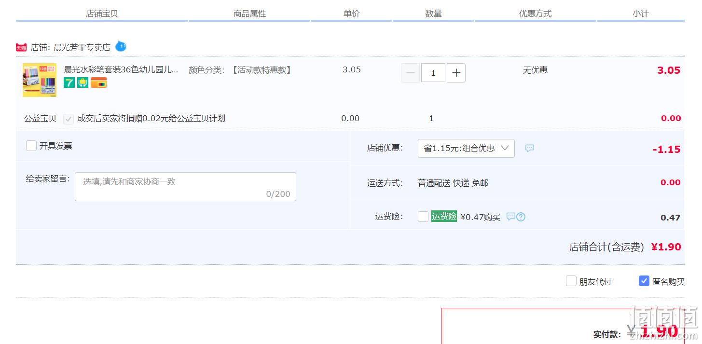Screen dimensions: 702x344
Task: Click the 商品属性 column header
Action: [250, 14]
